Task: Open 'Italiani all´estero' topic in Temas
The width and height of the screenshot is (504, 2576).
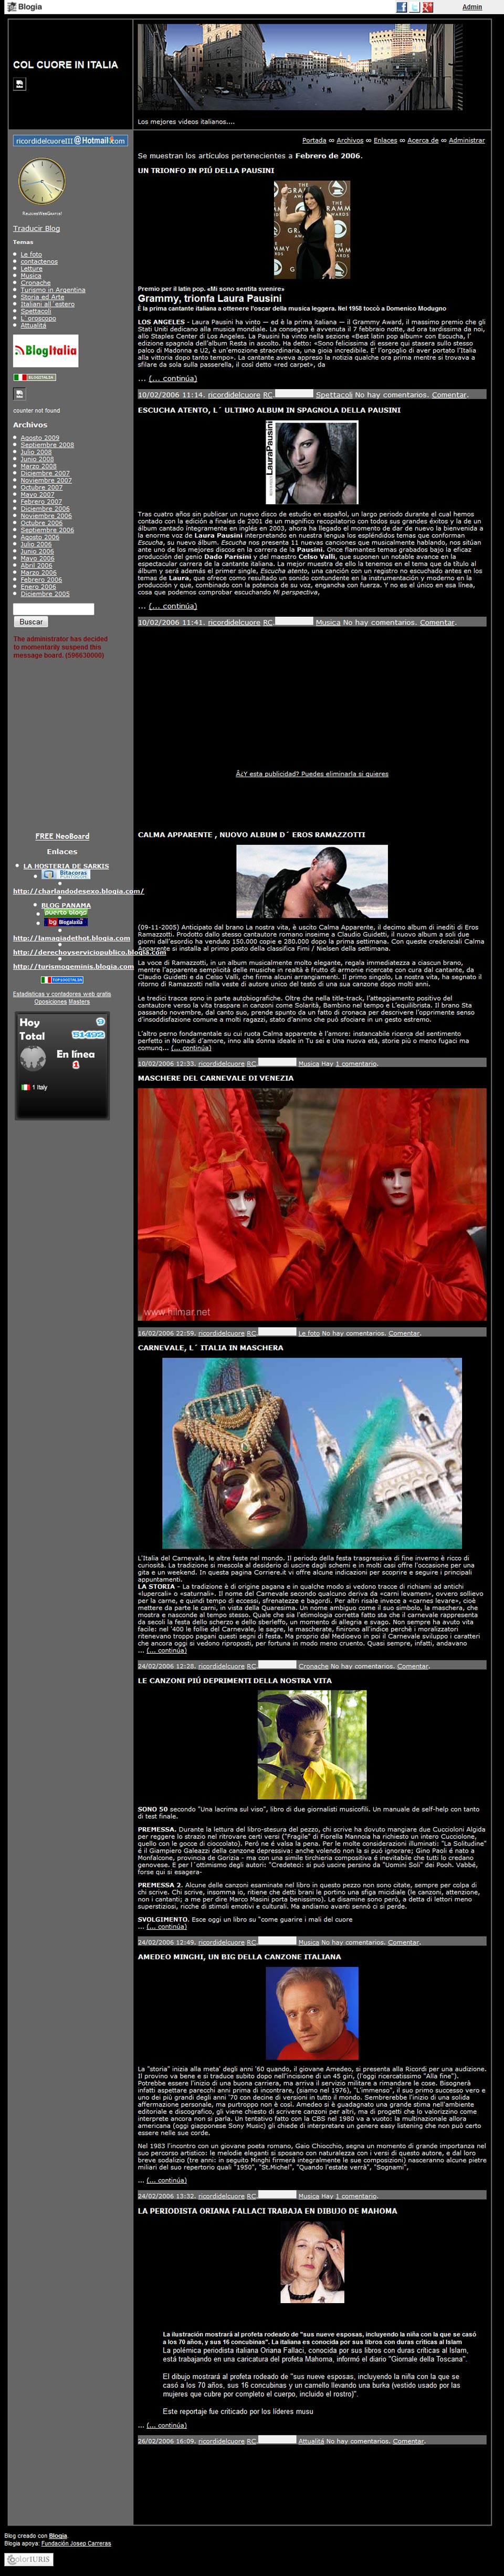Action: coord(48,304)
